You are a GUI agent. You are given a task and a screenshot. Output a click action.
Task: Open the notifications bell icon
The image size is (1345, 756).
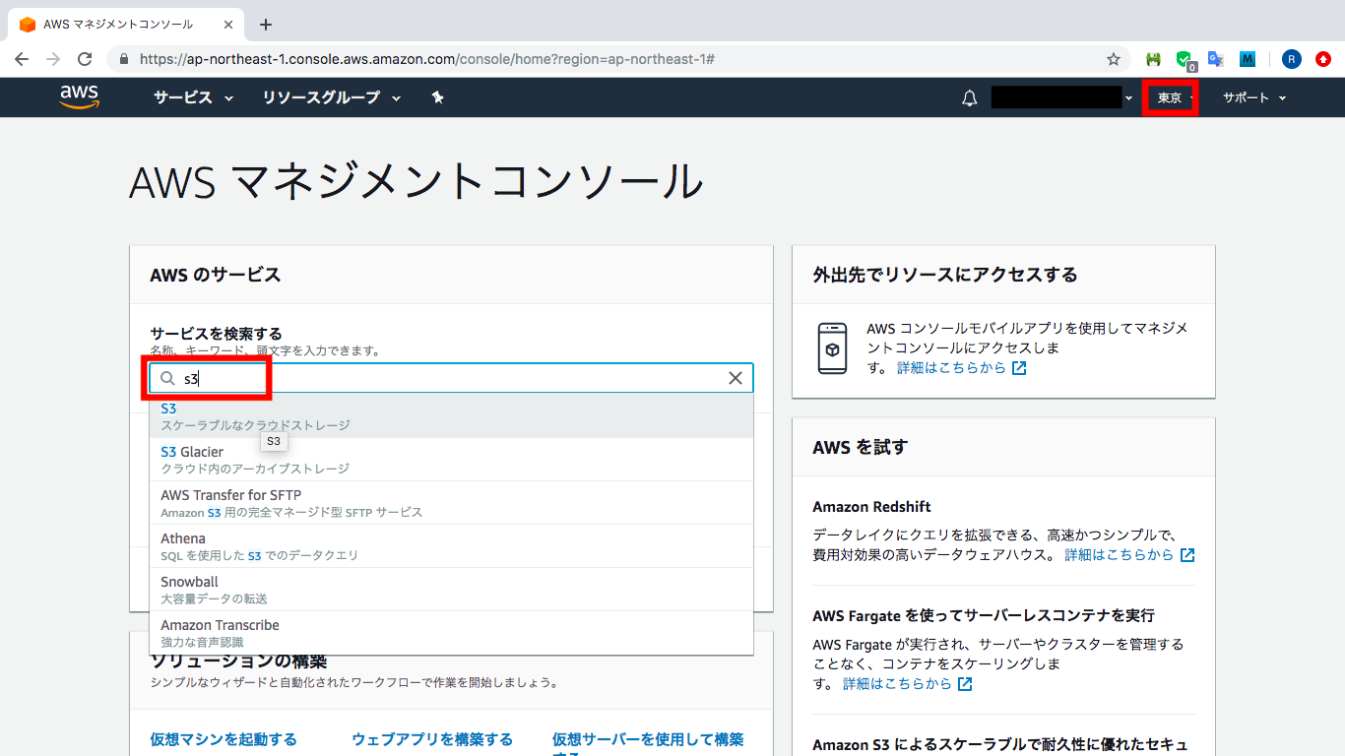tap(970, 97)
